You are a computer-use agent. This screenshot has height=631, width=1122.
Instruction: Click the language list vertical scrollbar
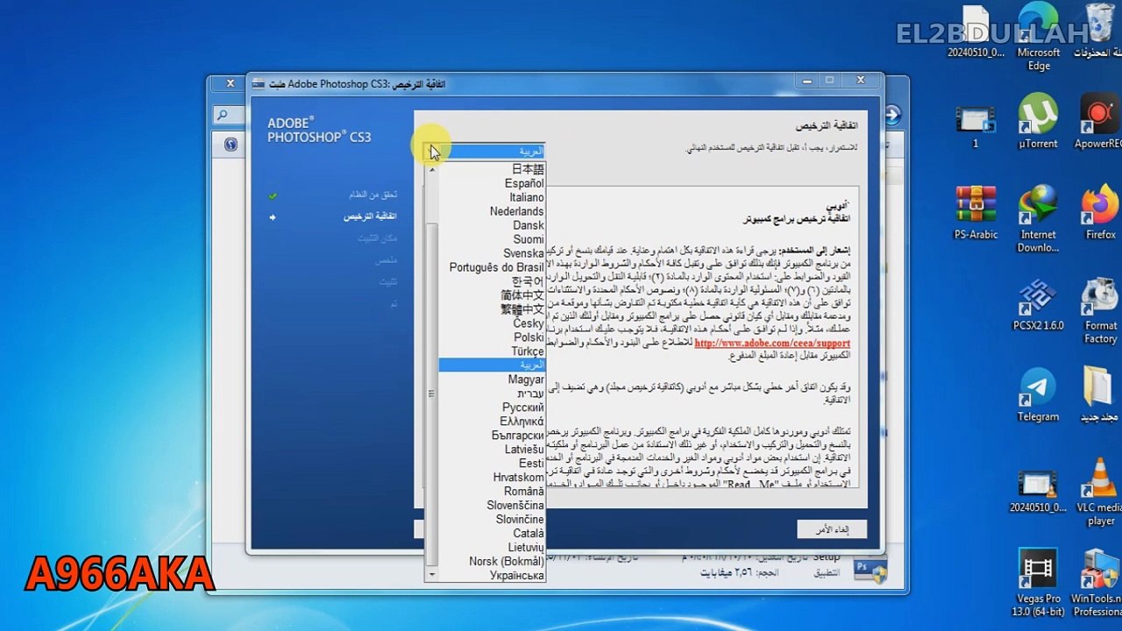pos(431,394)
